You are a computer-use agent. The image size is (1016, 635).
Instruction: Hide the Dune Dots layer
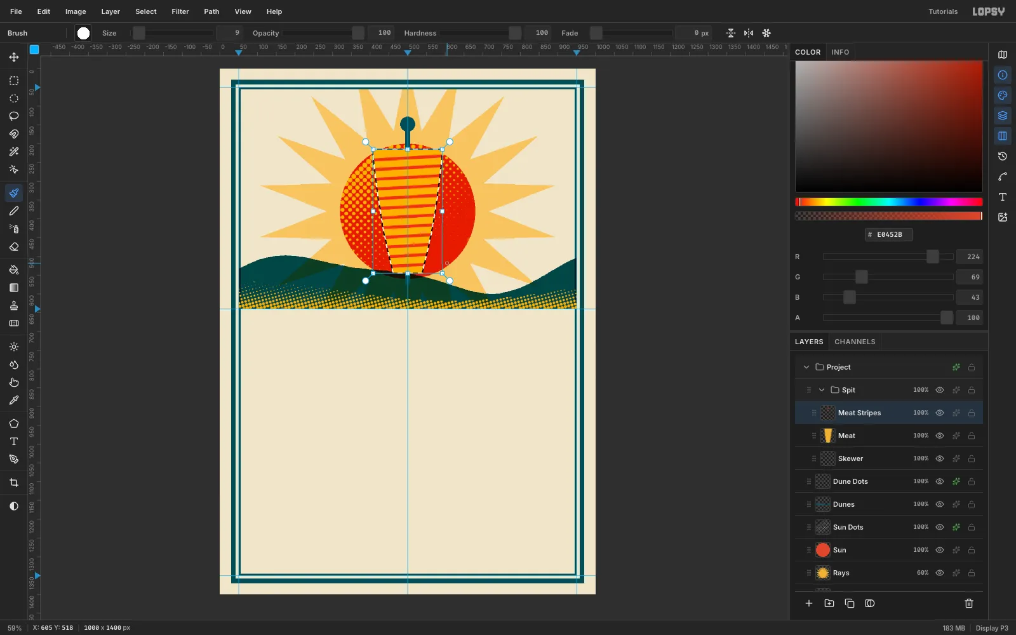click(940, 481)
